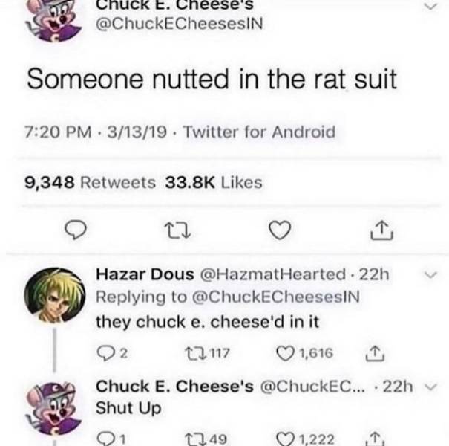Open the main tweet's chevron menu
The height and width of the screenshot is (446, 449).
[x=430, y=6]
